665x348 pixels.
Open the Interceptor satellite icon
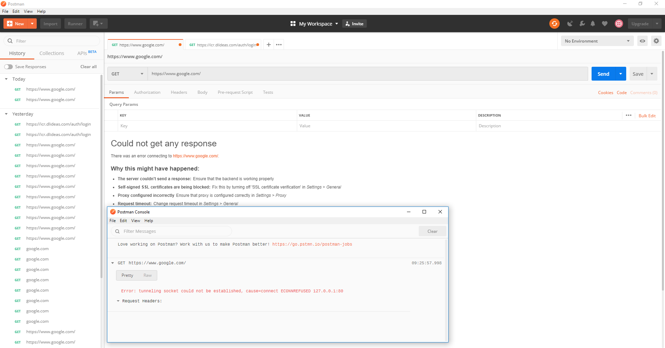click(570, 24)
